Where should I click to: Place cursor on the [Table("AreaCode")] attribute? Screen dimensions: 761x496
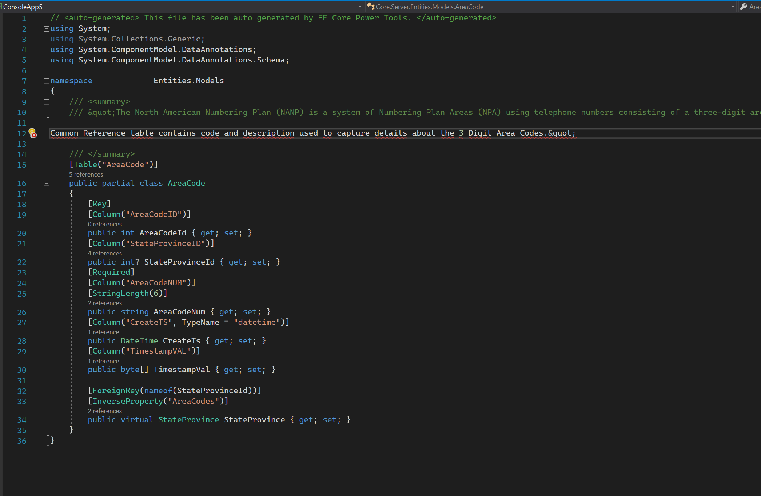coord(114,164)
